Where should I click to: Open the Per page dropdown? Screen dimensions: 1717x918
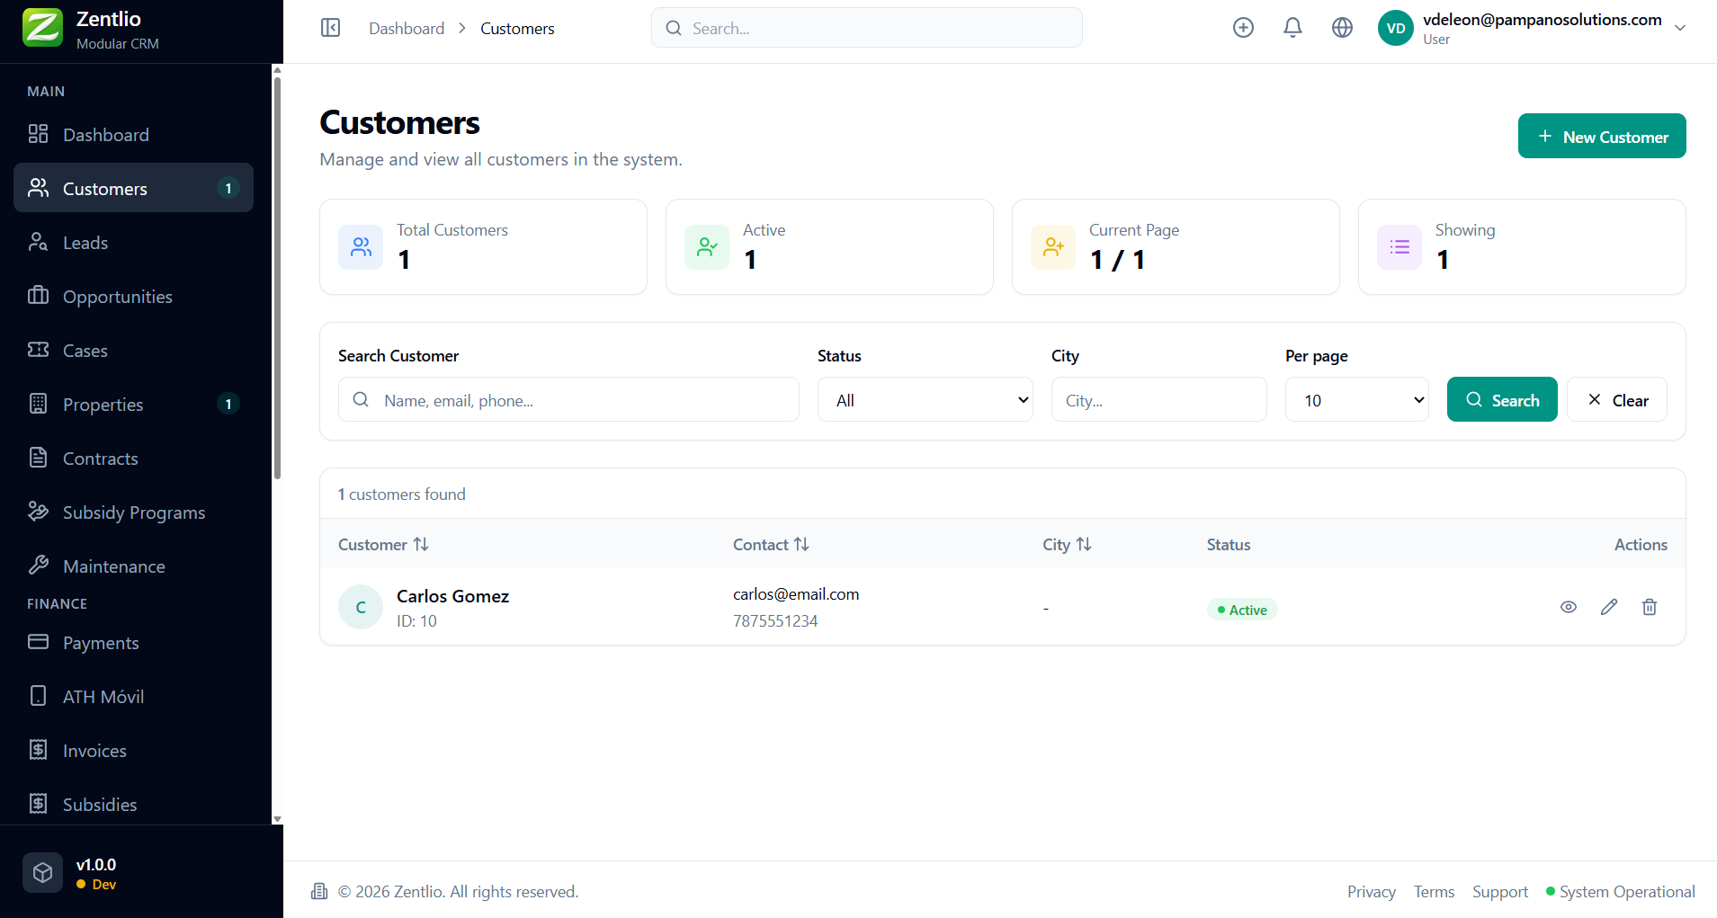1356,400
